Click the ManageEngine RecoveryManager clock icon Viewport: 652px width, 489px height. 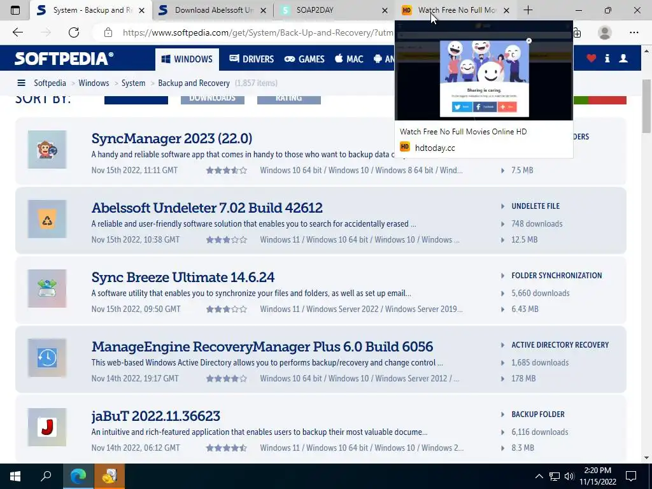pyautogui.click(x=47, y=358)
